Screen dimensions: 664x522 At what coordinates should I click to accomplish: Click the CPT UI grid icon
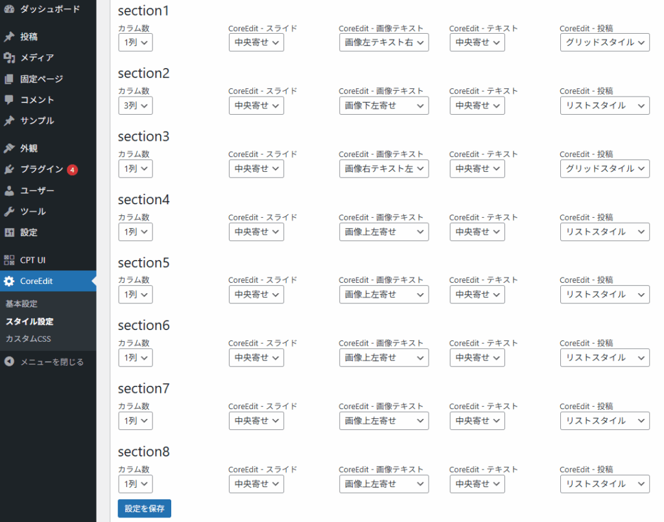tap(9, 260)
